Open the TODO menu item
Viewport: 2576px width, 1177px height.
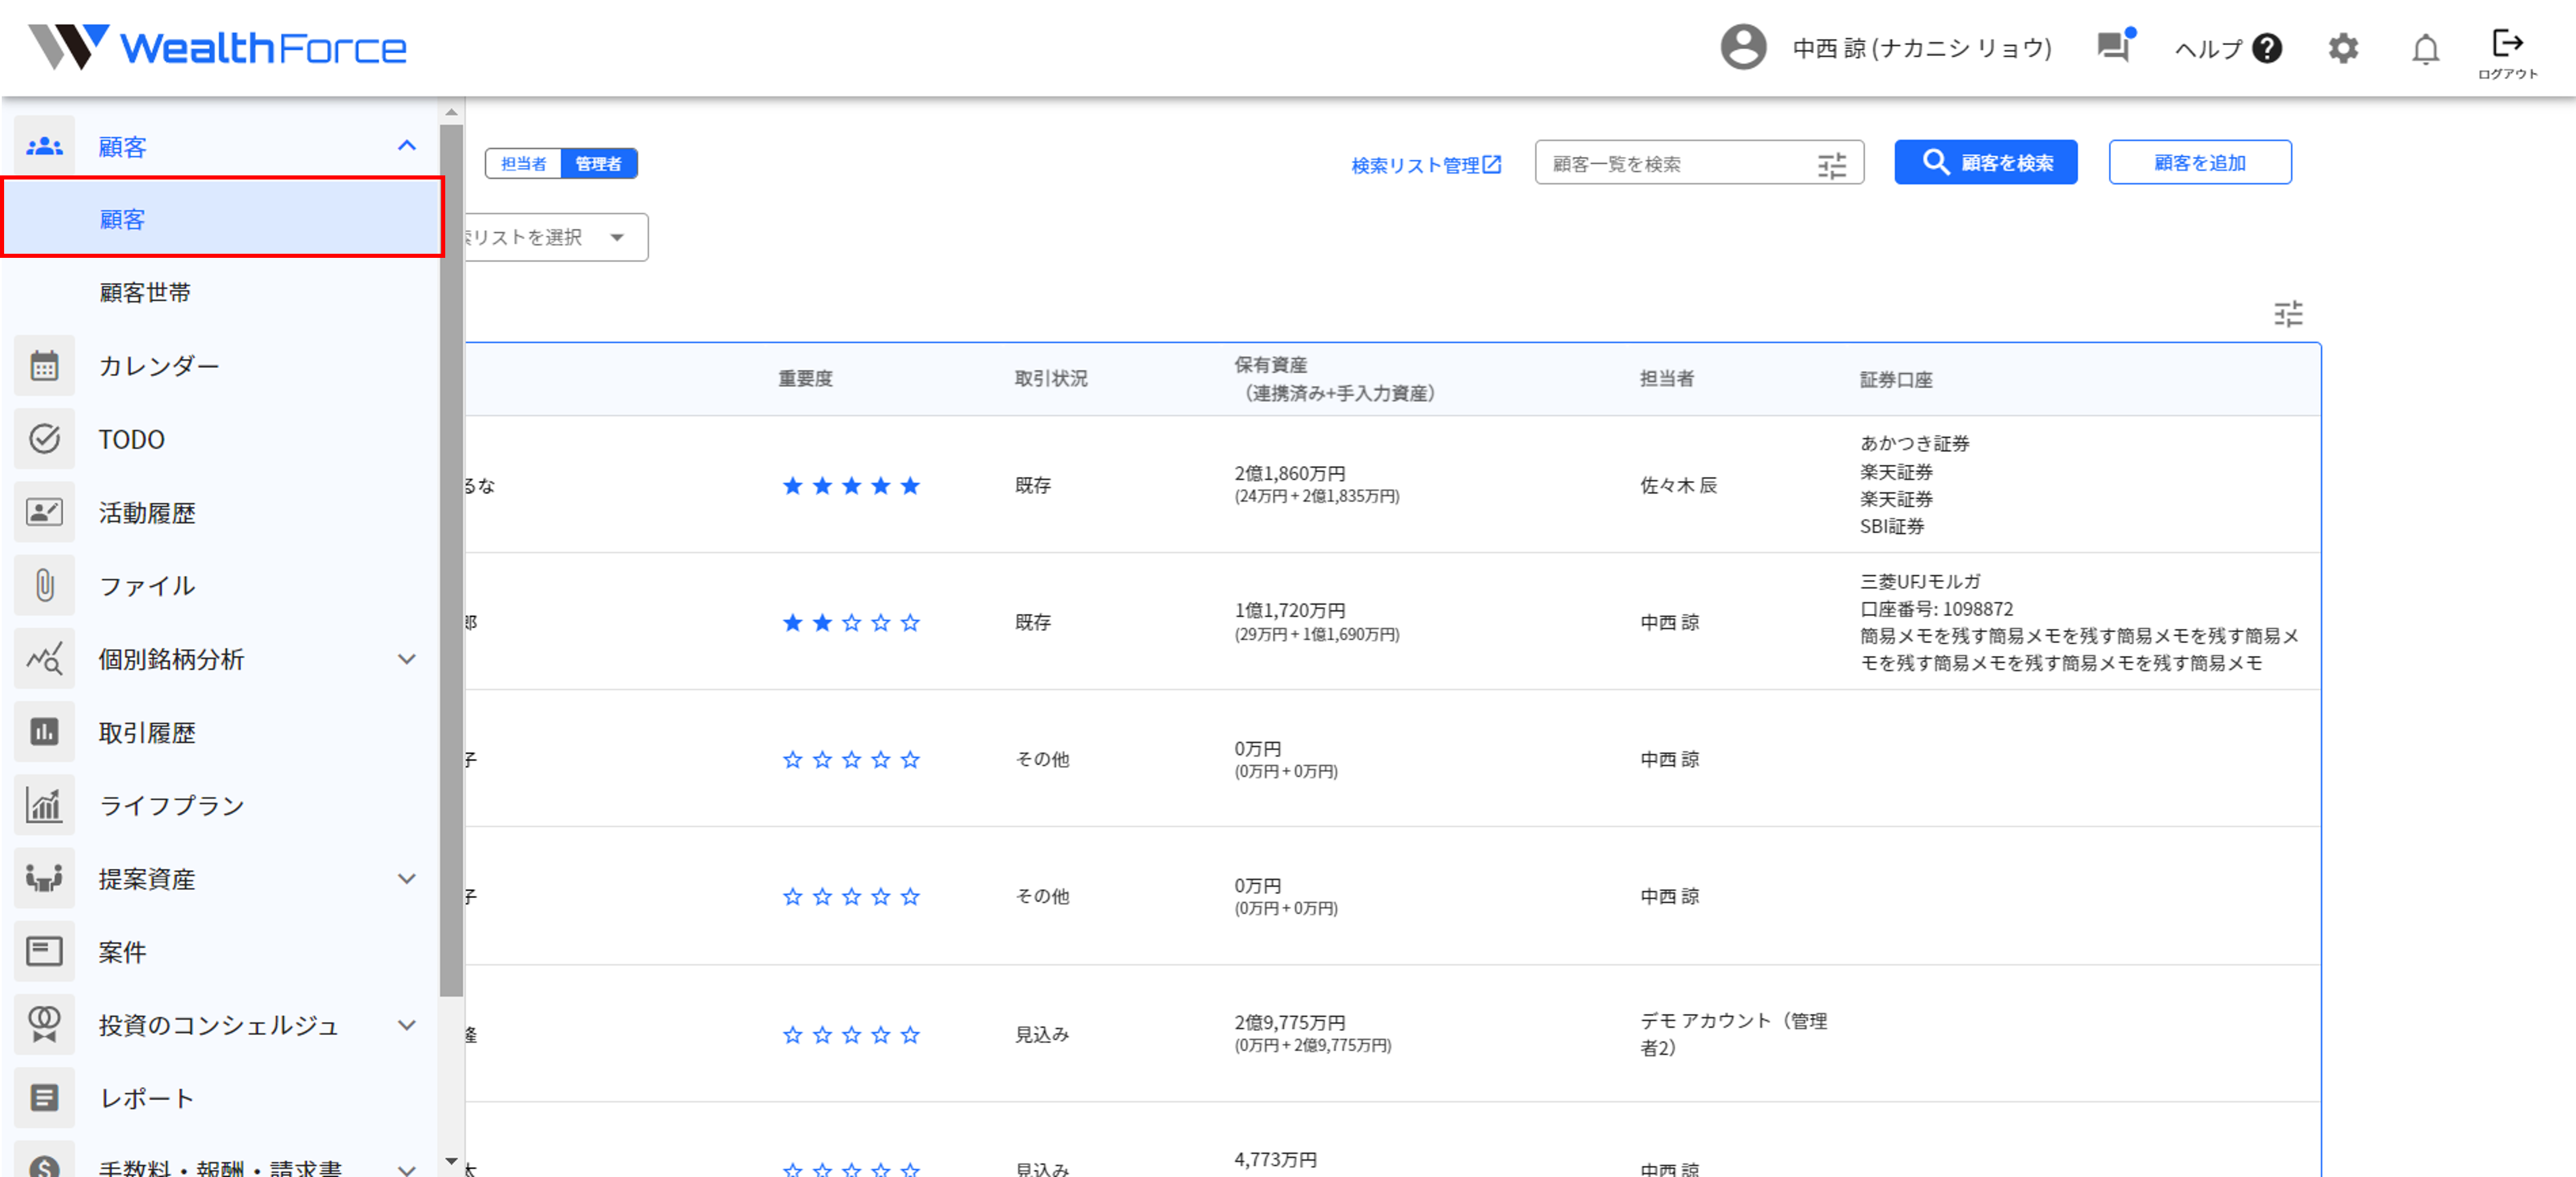pyautogui.click(x=131, y=440)
